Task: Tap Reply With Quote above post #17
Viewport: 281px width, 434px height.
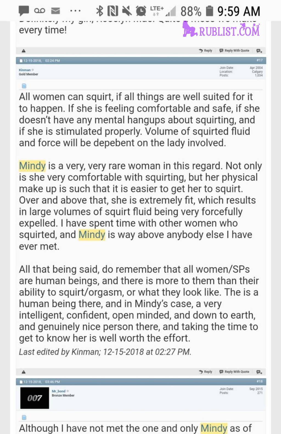Action: click(234, 51)
